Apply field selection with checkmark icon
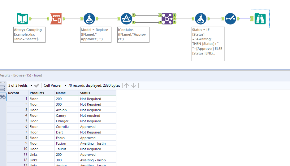Viewport: 290px width, 166px height. (37, 85)
